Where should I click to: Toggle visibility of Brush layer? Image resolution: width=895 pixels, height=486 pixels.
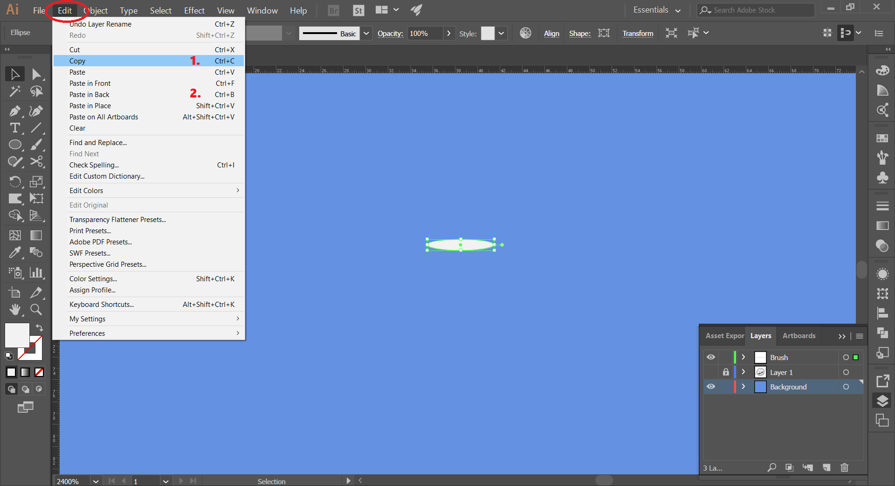pos(710,357)
